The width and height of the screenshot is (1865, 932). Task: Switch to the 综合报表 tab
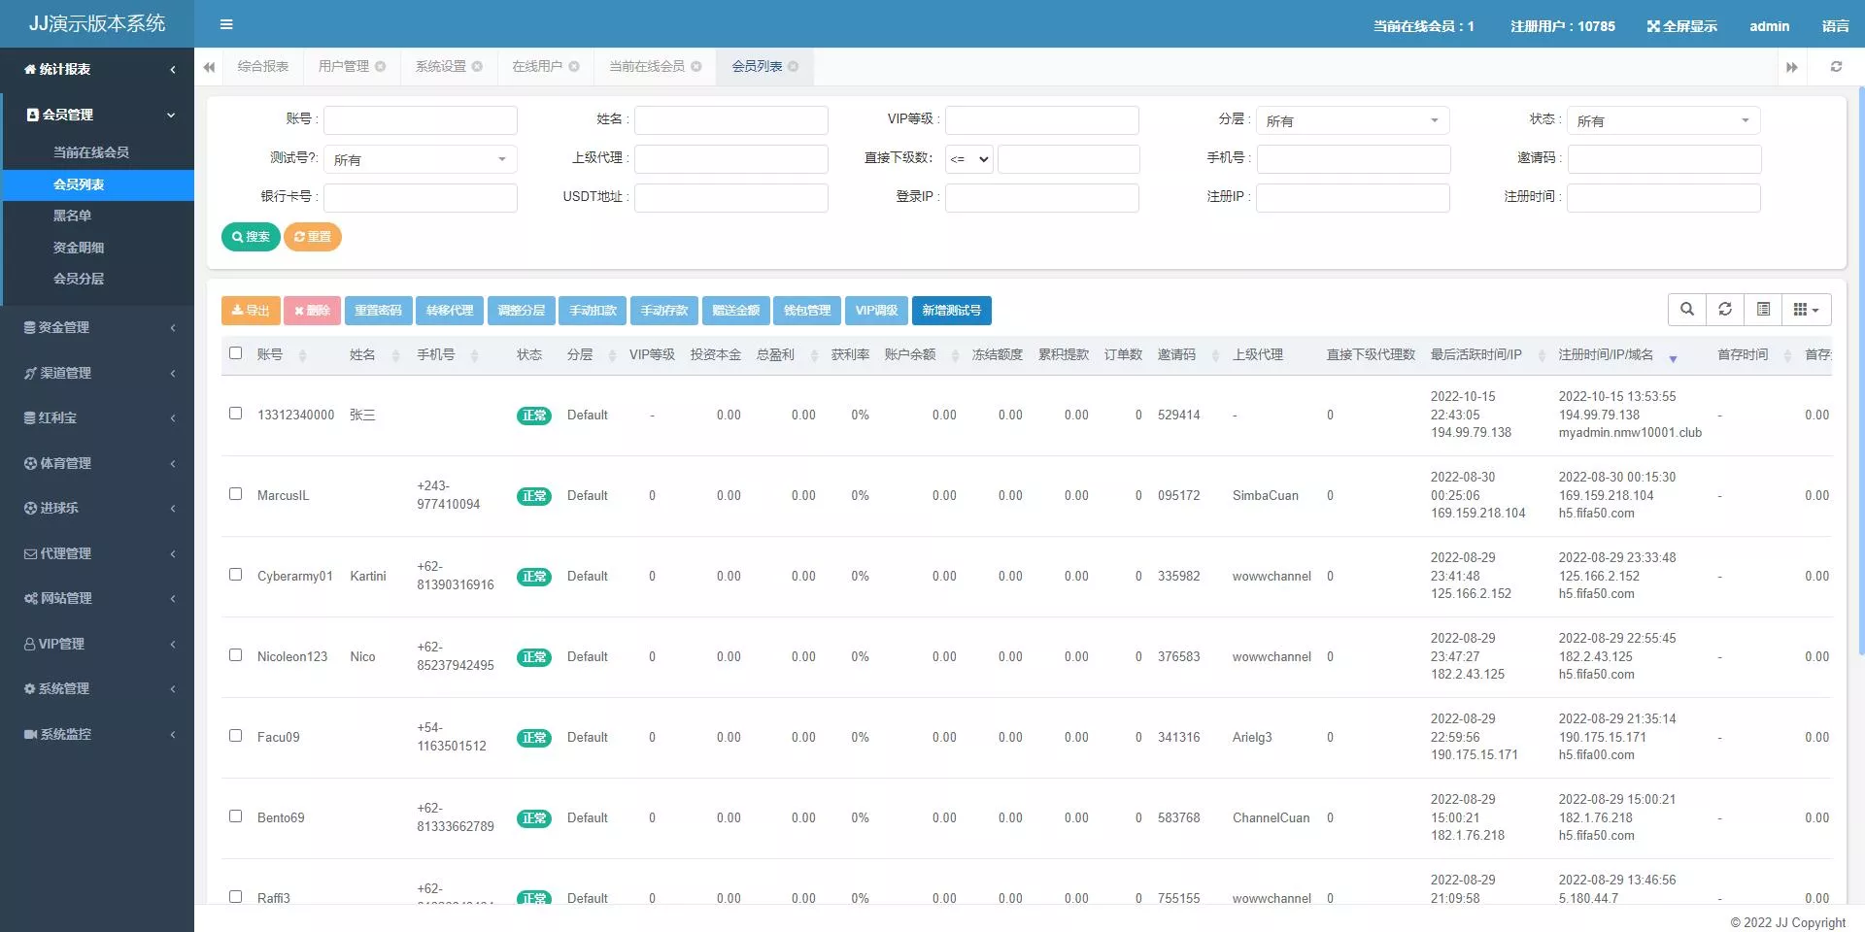point(263,67)
